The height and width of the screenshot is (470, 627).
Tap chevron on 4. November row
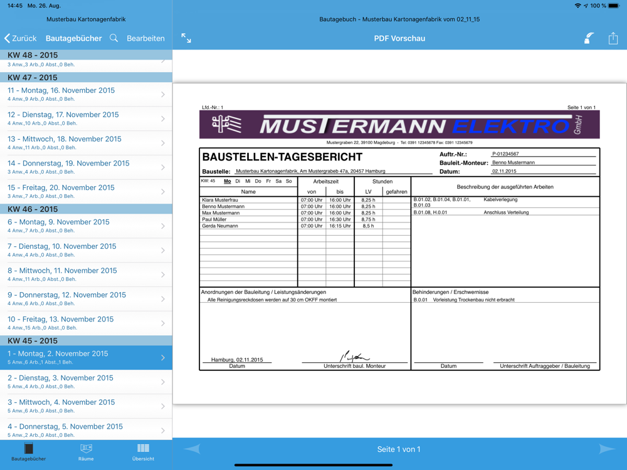pyautogui.click(x=163, y=407)
